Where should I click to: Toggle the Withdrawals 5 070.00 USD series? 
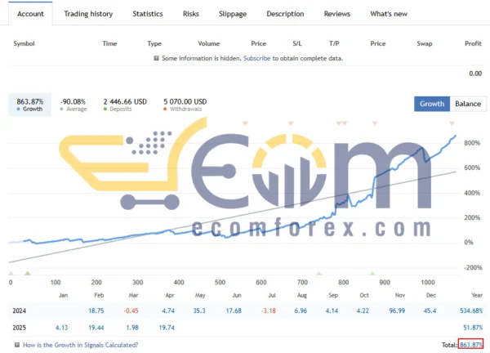click(x=185, y=105)
